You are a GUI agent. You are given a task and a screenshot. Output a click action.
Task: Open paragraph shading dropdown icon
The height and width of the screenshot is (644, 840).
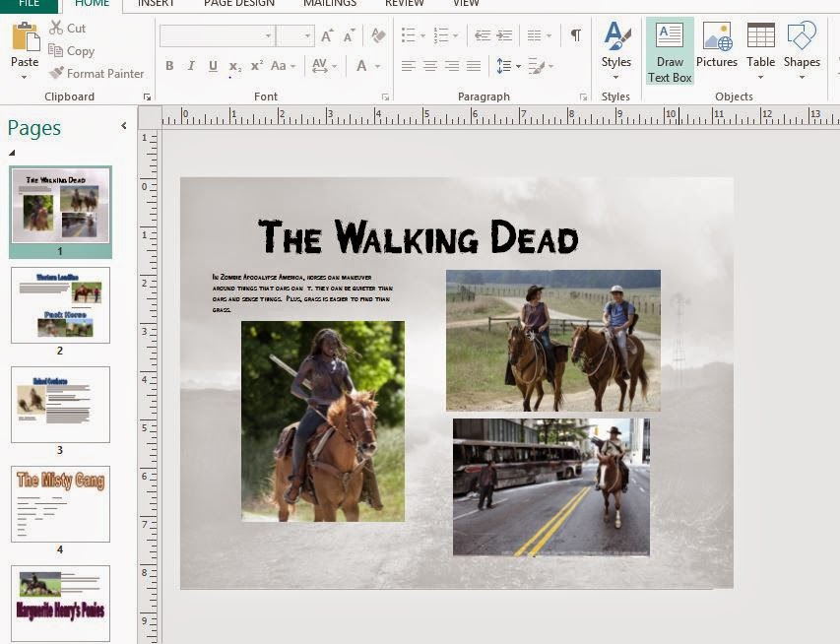point(540,66)
